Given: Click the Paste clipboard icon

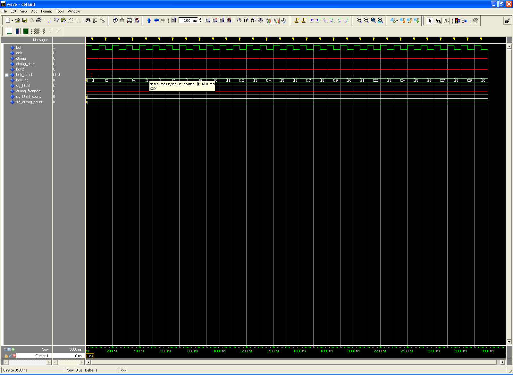Looking at the screenshot, I should (63, 20).
